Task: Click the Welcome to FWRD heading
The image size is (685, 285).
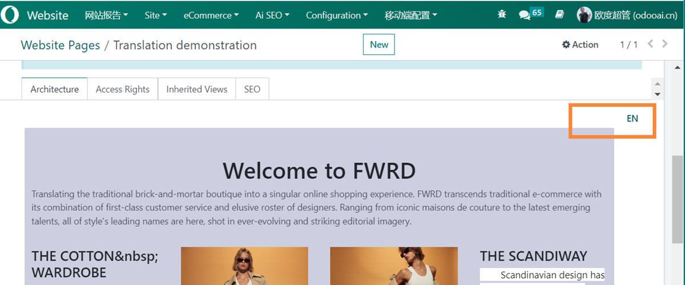Action: pyautogui.click(x=319, y=170)
